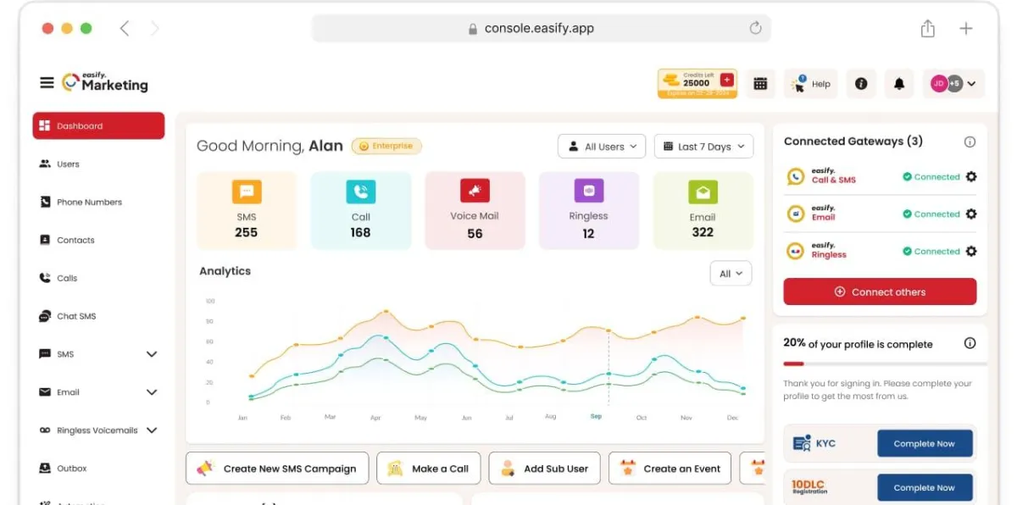This screenshot has width=1017, height=505.
Task: Click Connect others button
Action: 880,291
